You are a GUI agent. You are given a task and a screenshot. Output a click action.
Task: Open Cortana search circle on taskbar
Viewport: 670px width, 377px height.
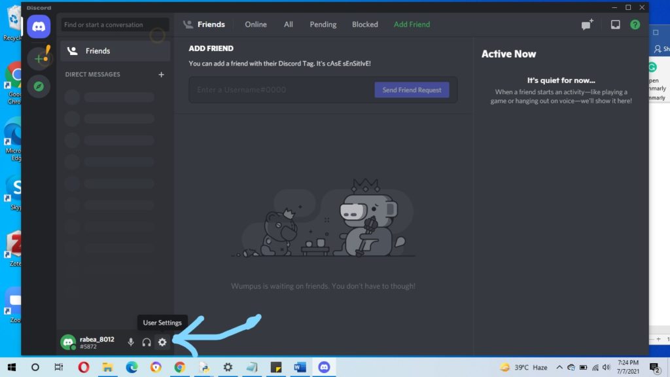(35, 367)
